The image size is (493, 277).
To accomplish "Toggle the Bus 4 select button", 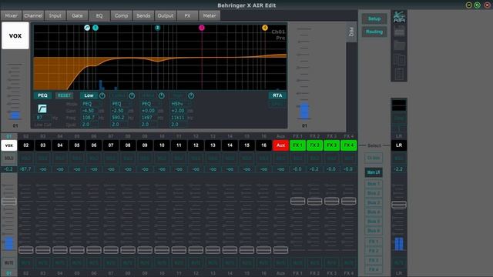I will coord(374,212).
